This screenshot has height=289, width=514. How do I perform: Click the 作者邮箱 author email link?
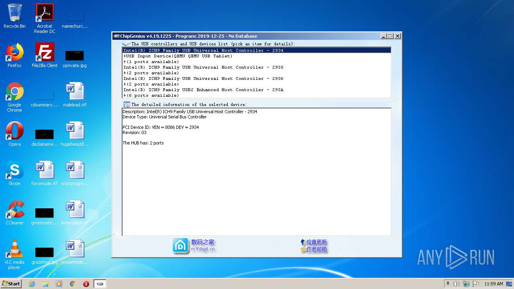pos(316,249)
